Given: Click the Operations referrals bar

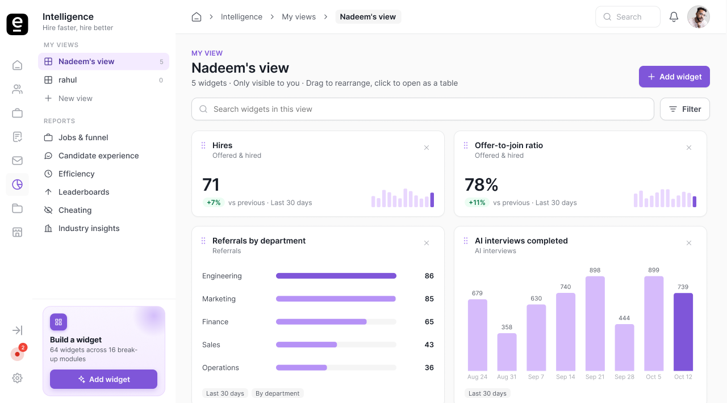Looking at the screenshot, I should pos(302,367).
